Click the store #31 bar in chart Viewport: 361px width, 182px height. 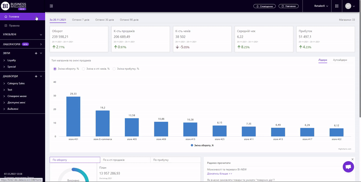coord(73,116)
